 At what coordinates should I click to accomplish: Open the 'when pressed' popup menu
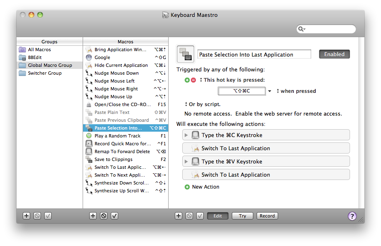296,91
